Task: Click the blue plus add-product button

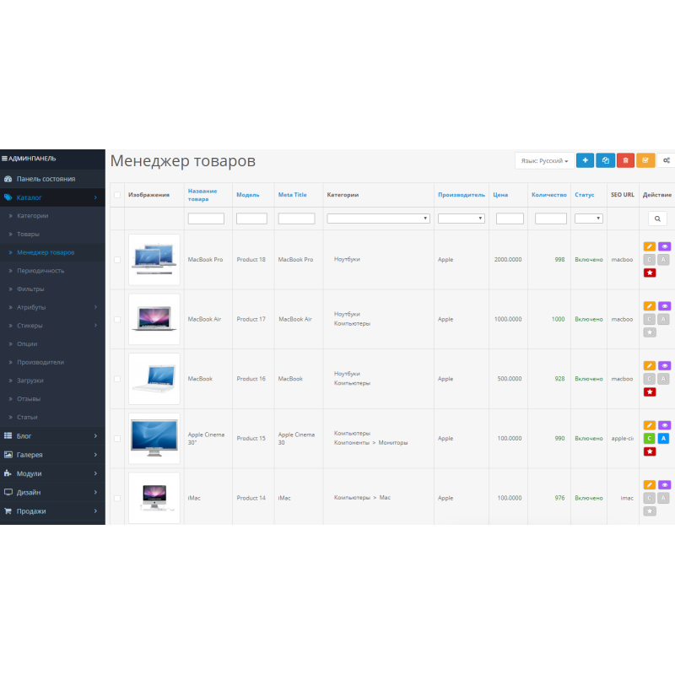Action: coord(585,160)
